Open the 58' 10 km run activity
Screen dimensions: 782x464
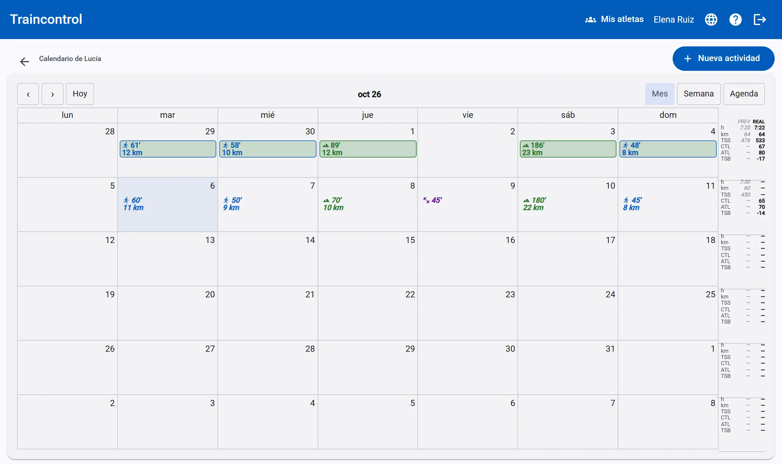(268, 149)
